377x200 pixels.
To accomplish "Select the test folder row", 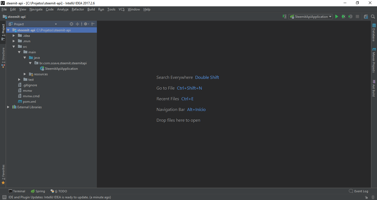I will click(x=51, y=80).
